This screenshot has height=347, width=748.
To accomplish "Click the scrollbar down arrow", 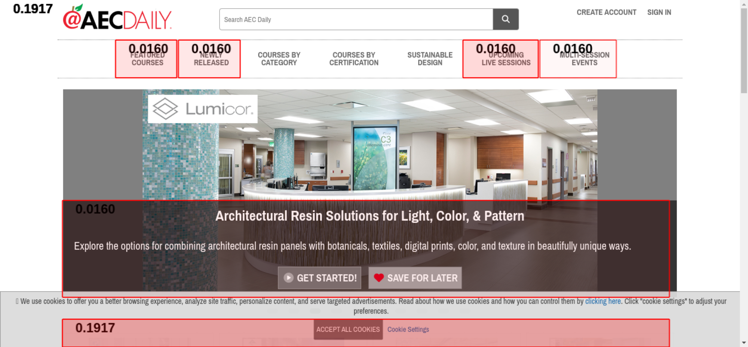I will [x=744, y=343].
